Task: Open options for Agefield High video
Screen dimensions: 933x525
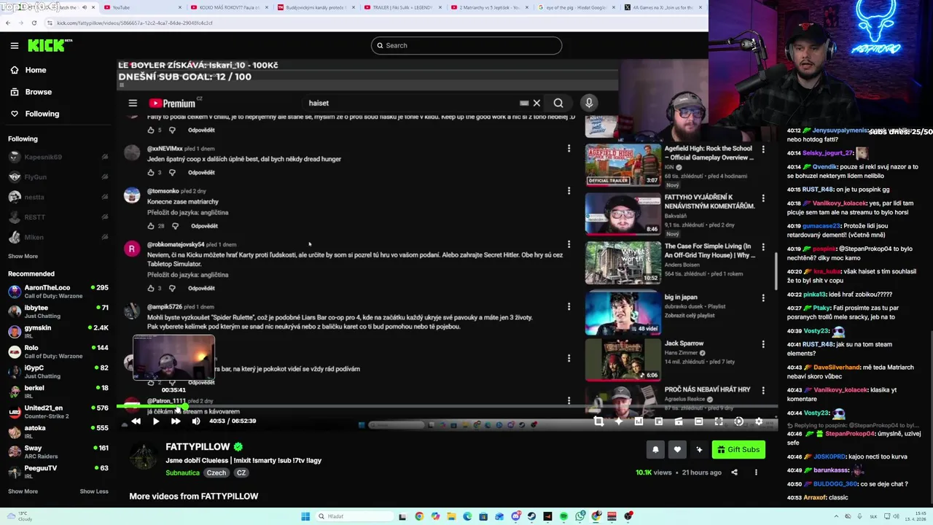Action: tap(763, 149)
